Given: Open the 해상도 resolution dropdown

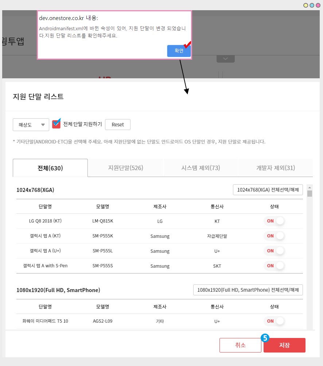Looking at the screenshot, I should pyautogui.click(x=31, y=124).
